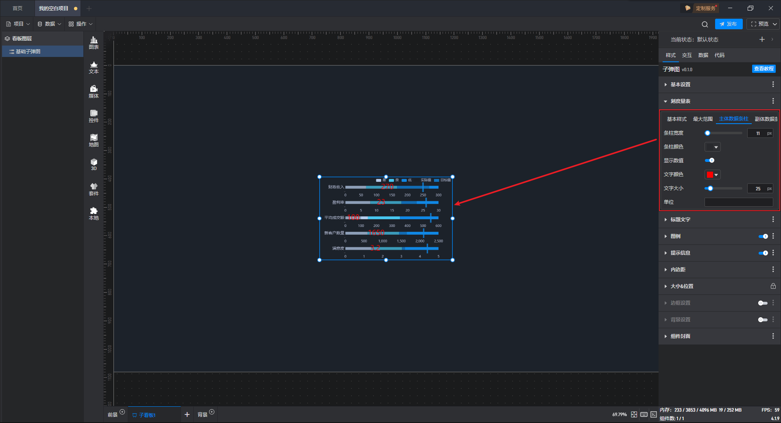Toggle the 显示数值 switch off
This screenshot has width=781, height=423.
[x=710, y=161]
